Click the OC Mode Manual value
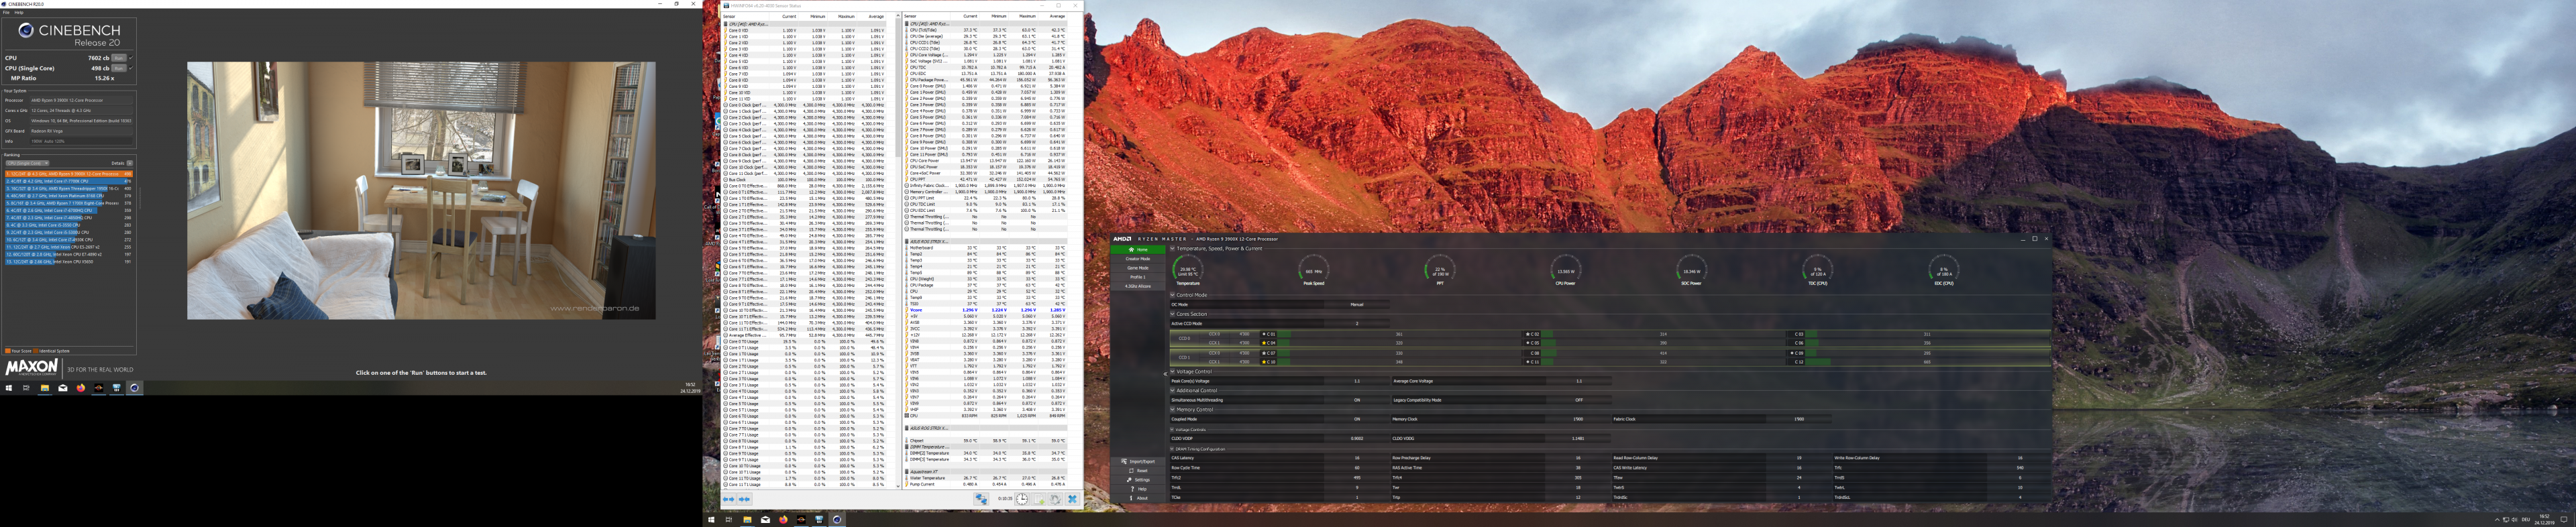 (x=1357, y=305)
